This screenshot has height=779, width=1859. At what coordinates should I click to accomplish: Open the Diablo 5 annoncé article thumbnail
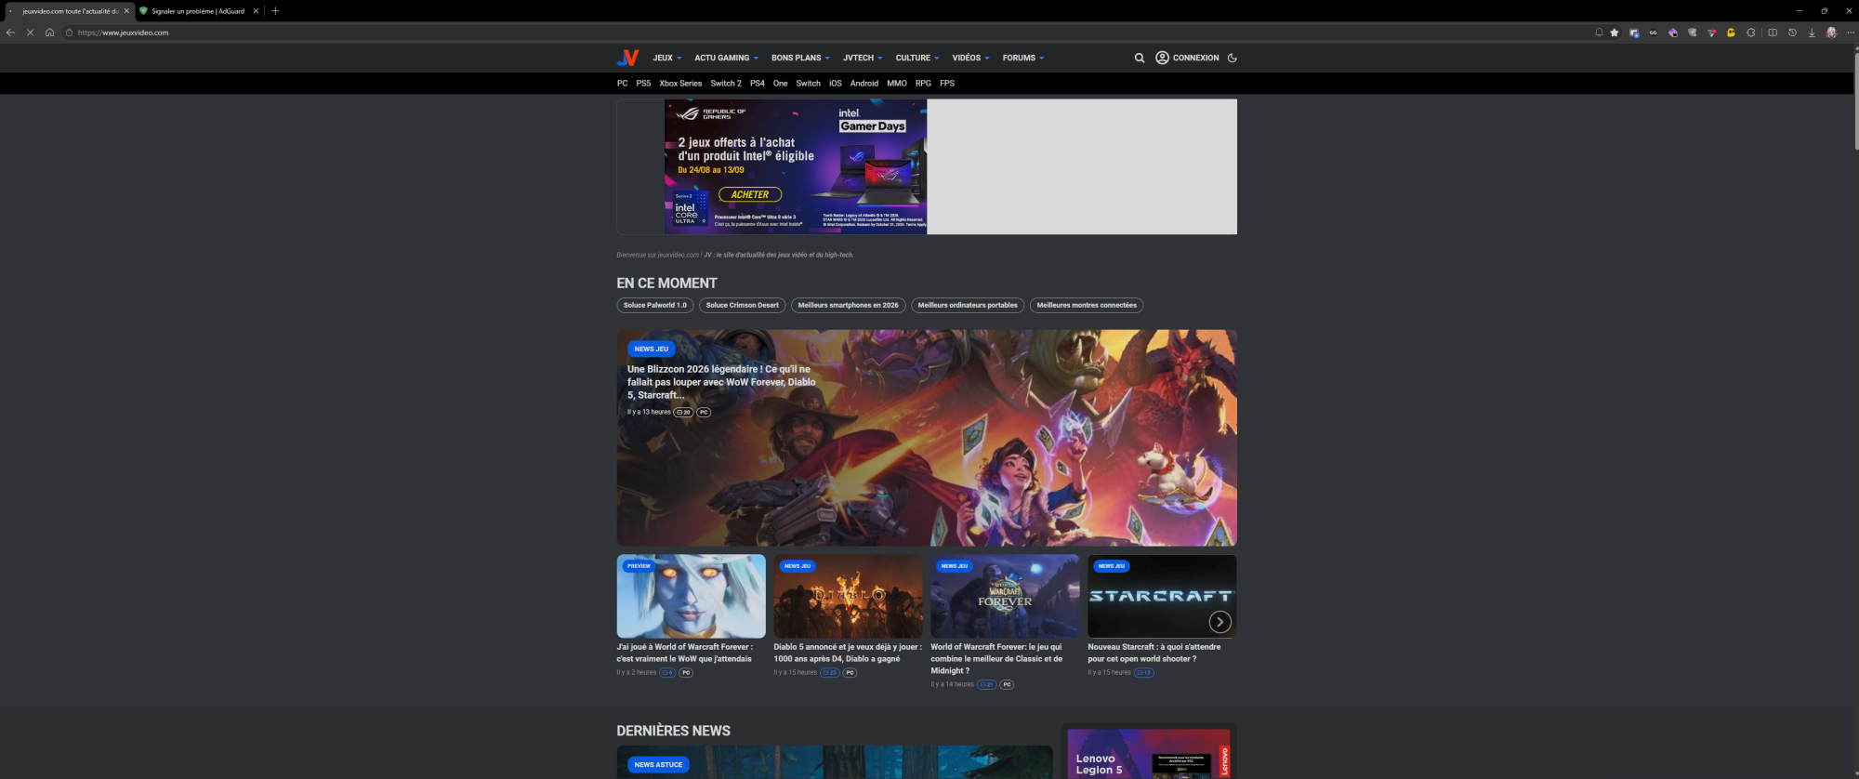[x=848, y=596]
